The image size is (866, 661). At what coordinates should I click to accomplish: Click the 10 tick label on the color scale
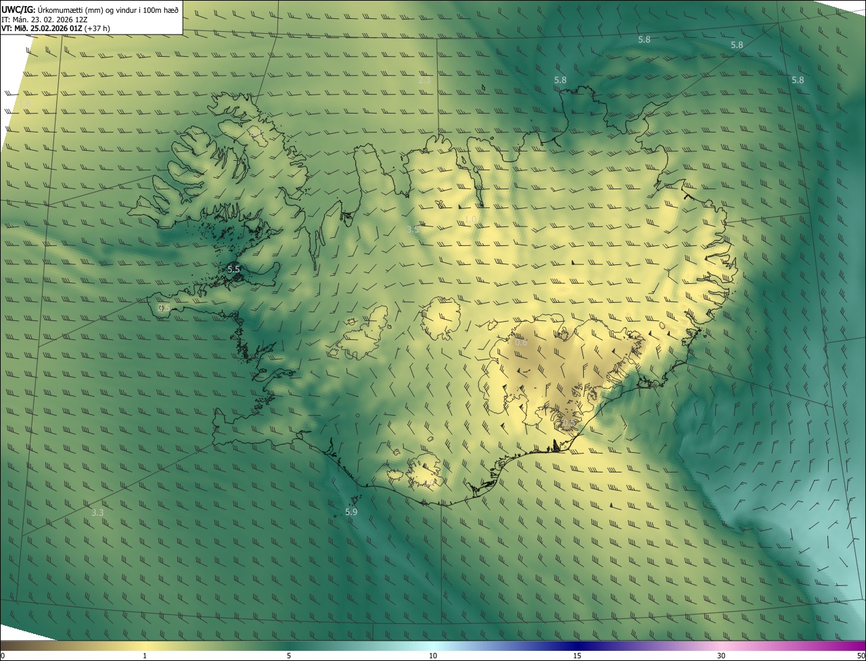pos(433,656)
